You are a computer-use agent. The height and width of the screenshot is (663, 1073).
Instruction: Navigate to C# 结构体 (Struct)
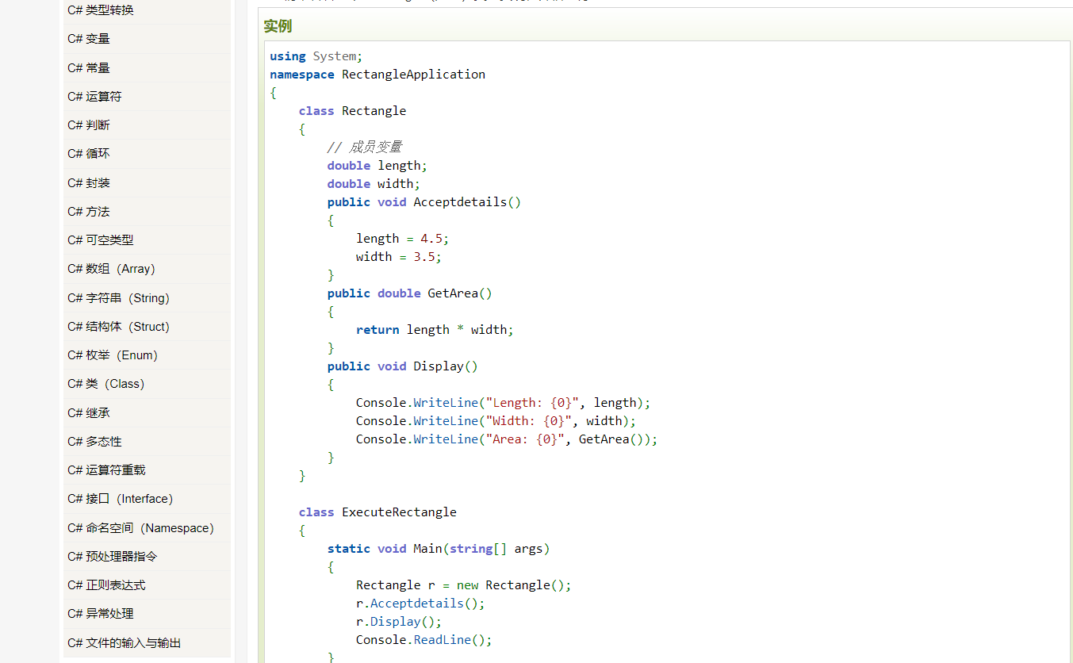[x=118, y=327]
